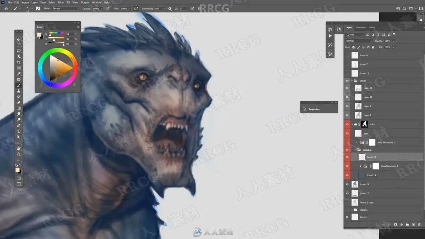Screen dimensions: 425x239
Task: Create a new layer
Action: [413, 224]
